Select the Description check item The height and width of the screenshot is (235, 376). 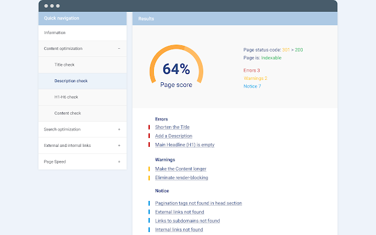[x=82, y=81]
